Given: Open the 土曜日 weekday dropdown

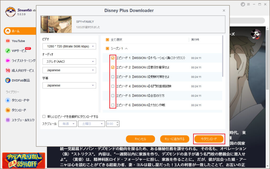Looking at the screenshot, I should point(91,124).
